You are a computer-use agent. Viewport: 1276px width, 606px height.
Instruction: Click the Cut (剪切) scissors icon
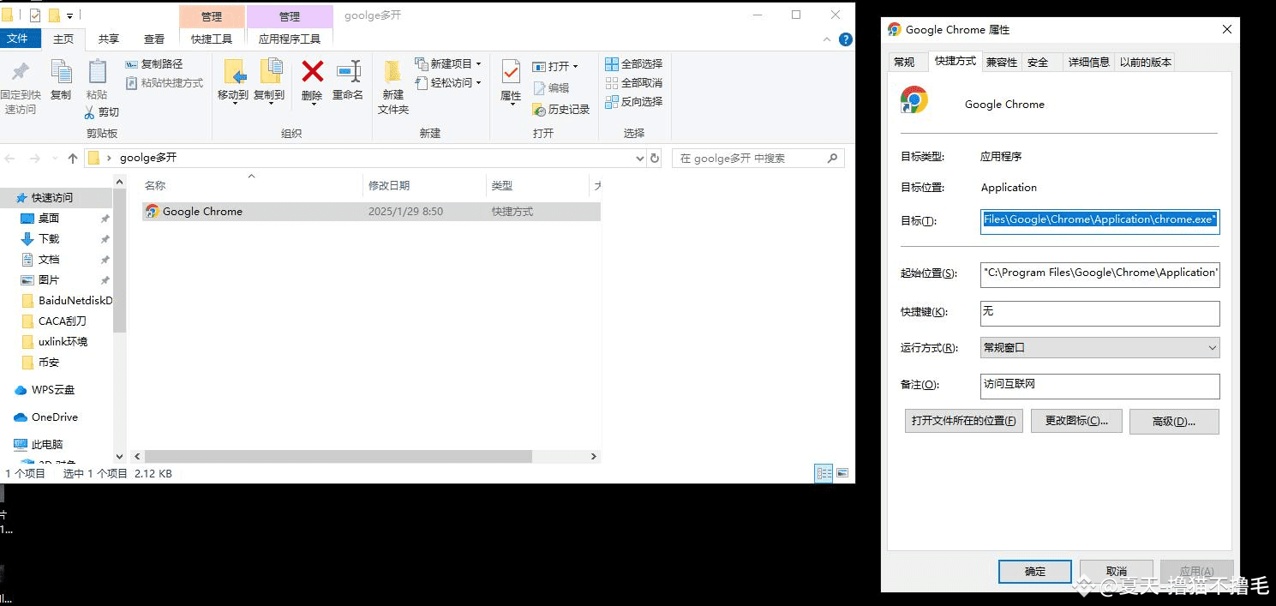(x=89, y=112)
